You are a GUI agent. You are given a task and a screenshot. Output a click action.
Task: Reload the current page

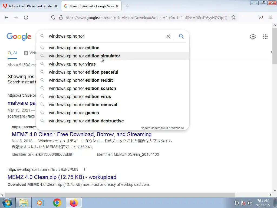[x=26, y=18]
